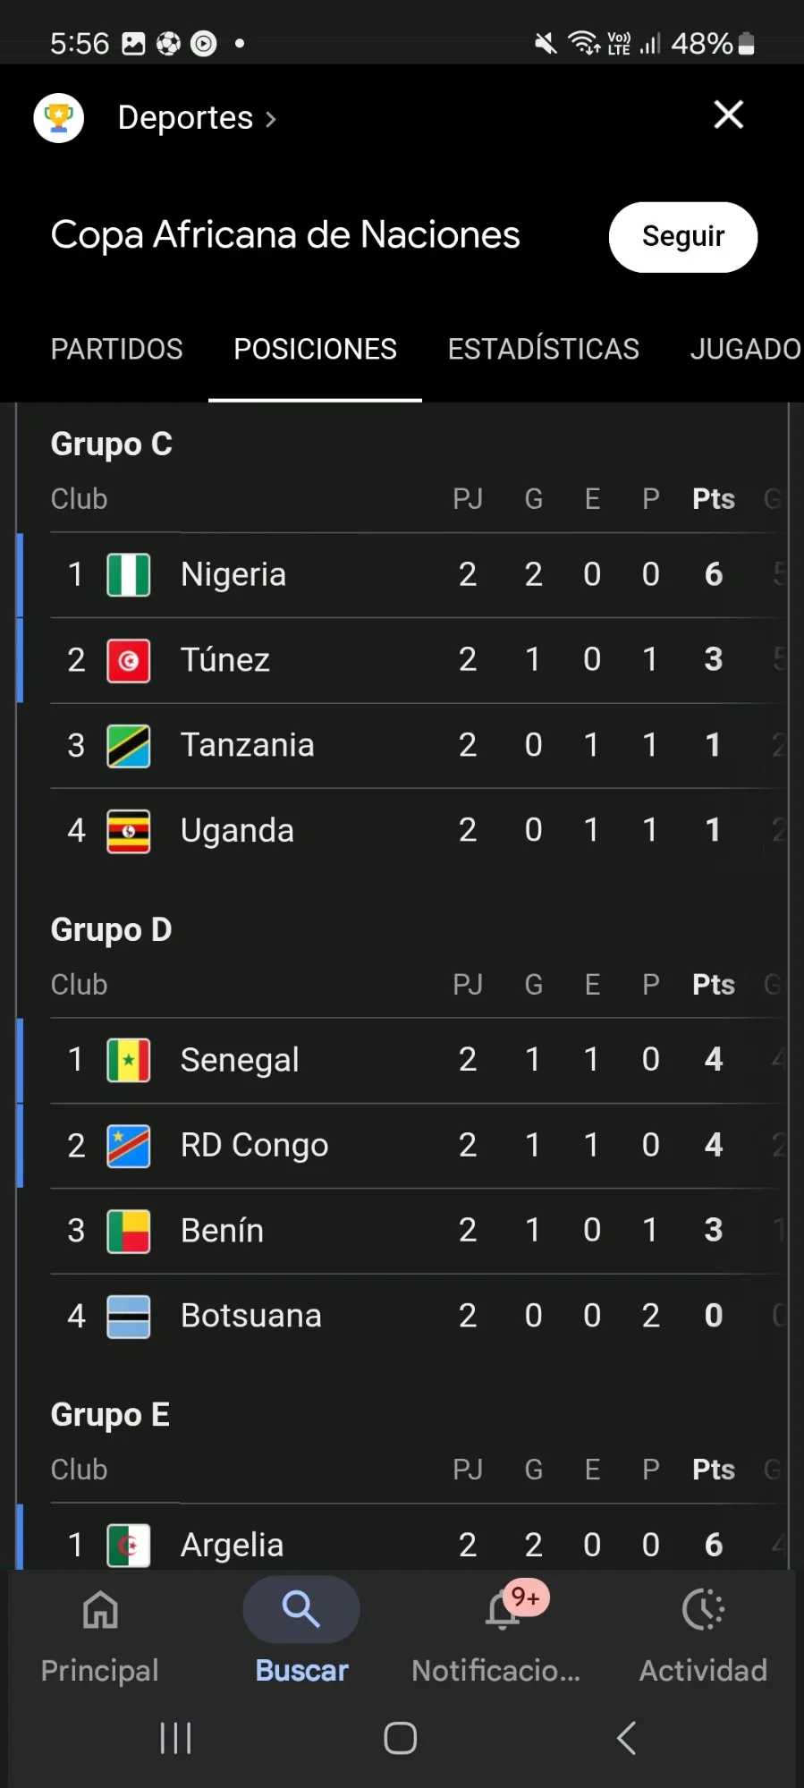Tap the Túnez flag icon
Image resolution: width=804 pixels, height=1788 pixels.
[129, 660]
